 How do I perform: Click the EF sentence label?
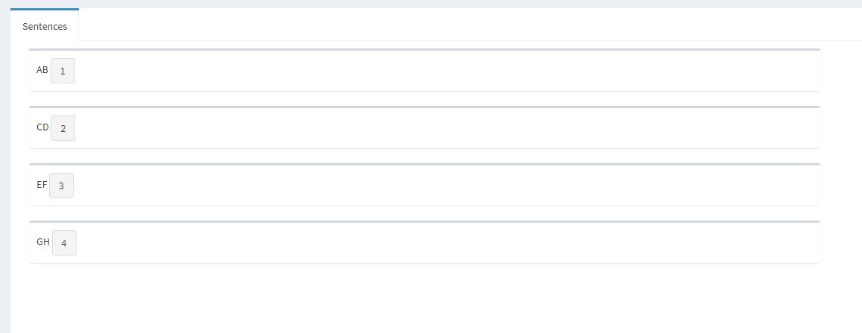click(42, 185)
